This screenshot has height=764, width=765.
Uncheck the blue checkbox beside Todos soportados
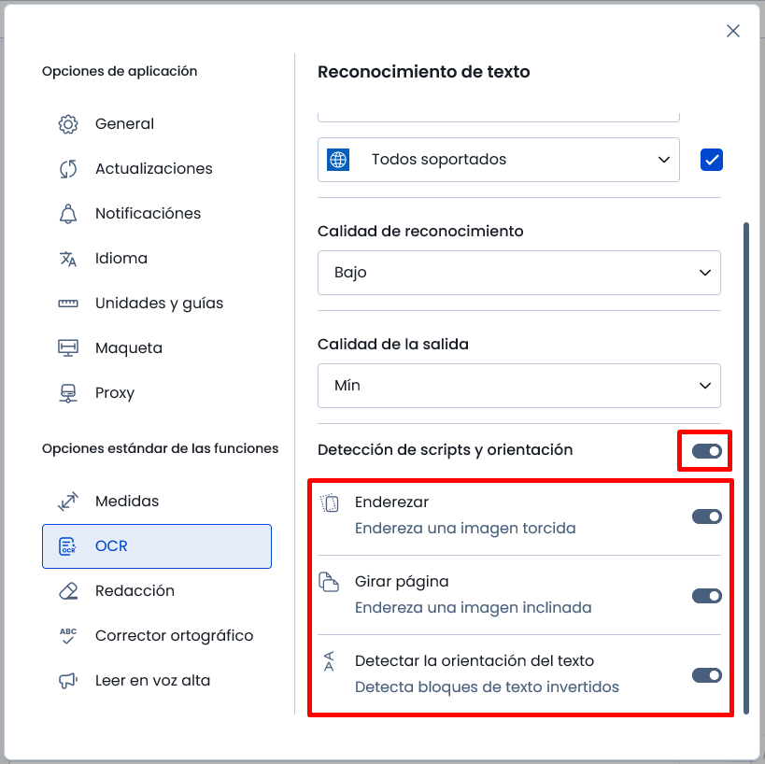[712, 160]
